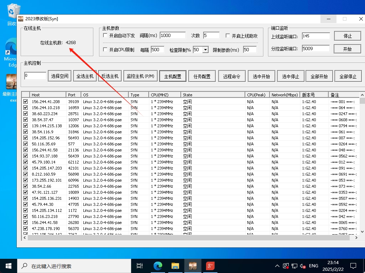Screen dimensions: 365x273
Task: Click the Windows Start button
Action: pyautogui.click(x=9, y=266)
